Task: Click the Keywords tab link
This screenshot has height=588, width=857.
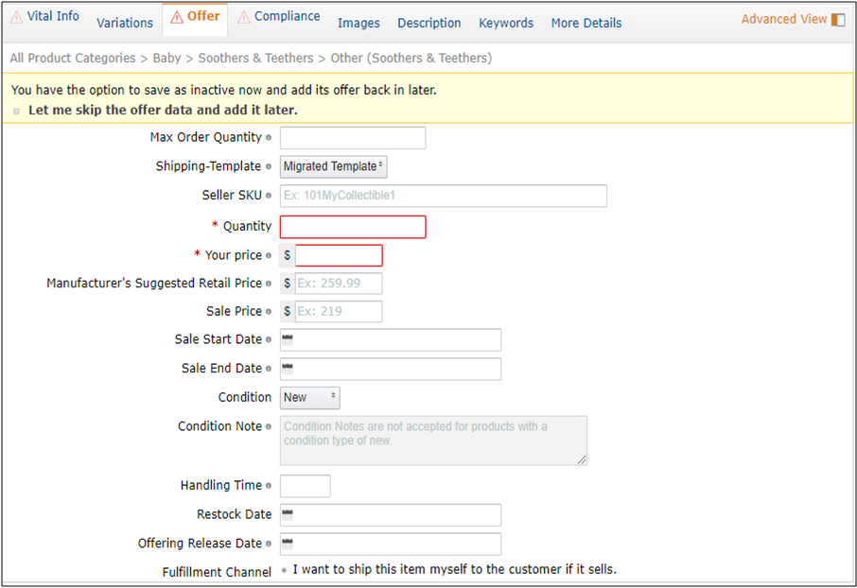Action: pyautogui.click(x=506, y=23)
